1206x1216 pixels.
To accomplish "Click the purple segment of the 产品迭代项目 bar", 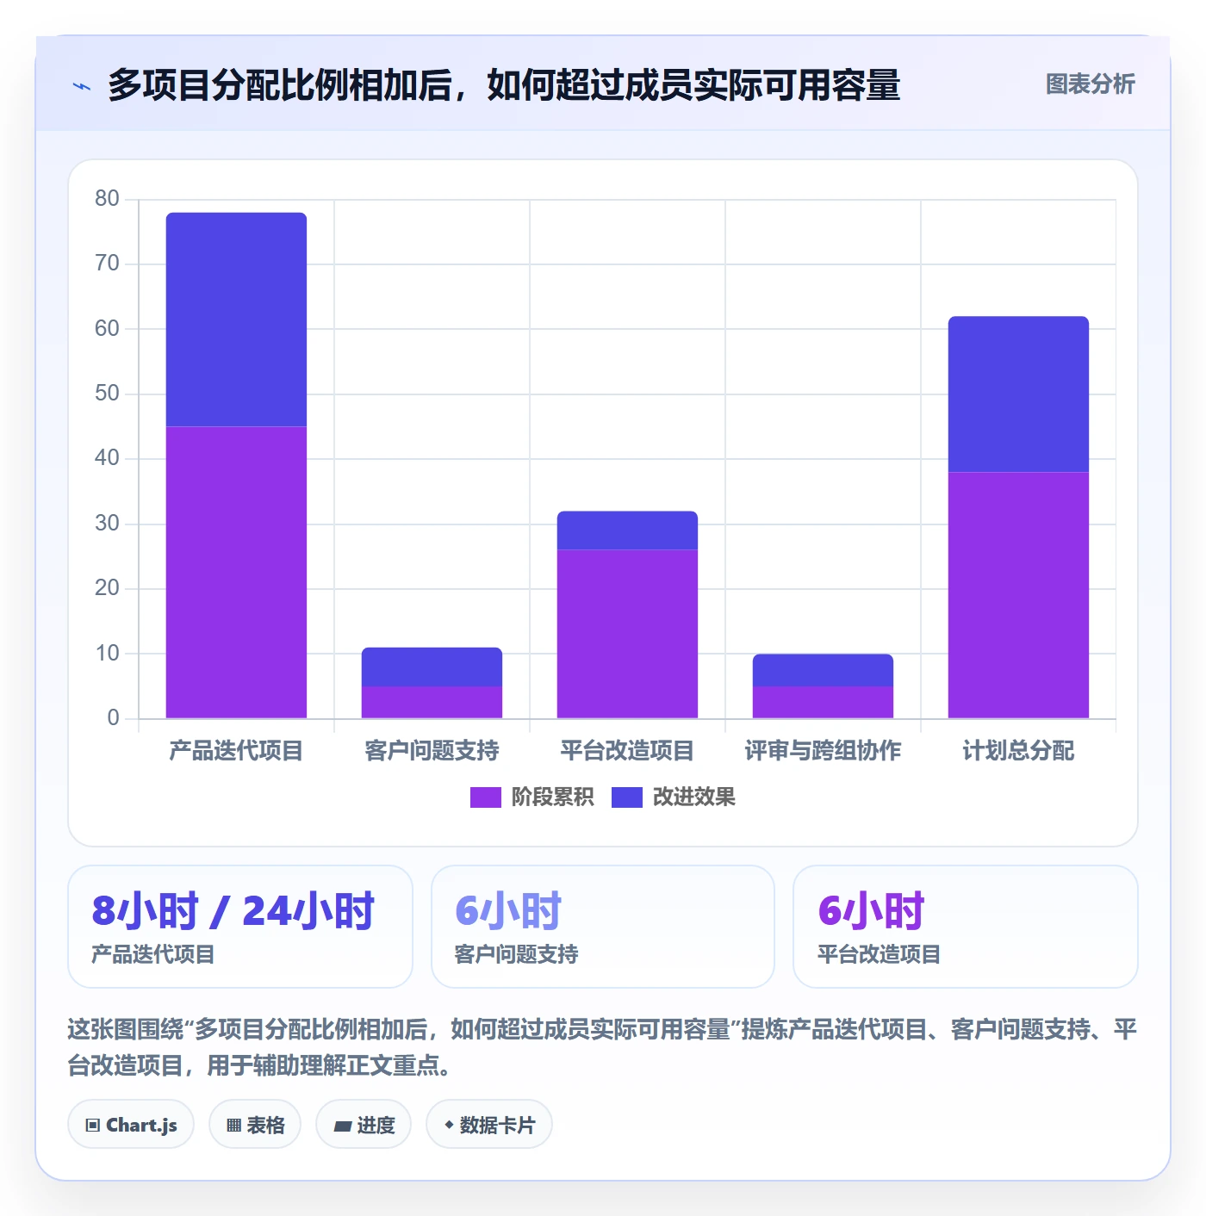I will click(x=236, y=573).
